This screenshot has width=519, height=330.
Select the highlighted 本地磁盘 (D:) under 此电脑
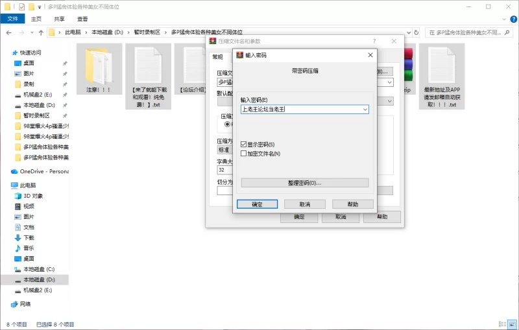coord(34,279)
